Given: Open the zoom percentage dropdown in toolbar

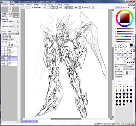Looking at the screenshot, I should coord(50,7).
